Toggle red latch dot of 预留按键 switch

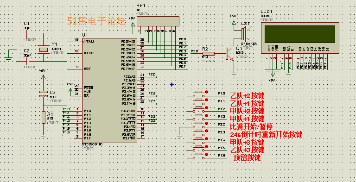[x=206, y=154]
